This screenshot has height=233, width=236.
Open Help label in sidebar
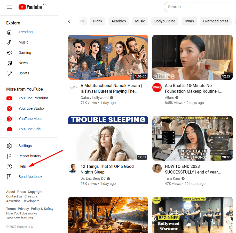tap(22, 166)
